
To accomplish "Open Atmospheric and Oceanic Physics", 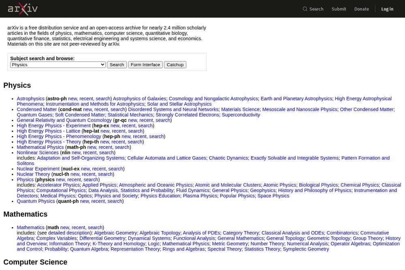I will coord(156,185).
